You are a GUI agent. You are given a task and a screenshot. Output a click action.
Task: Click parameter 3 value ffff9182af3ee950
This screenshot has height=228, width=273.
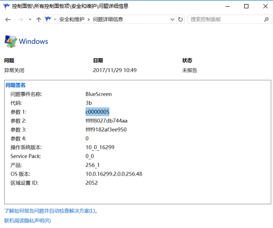(x=106, y=130)
